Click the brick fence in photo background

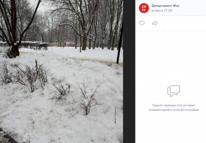61,45
